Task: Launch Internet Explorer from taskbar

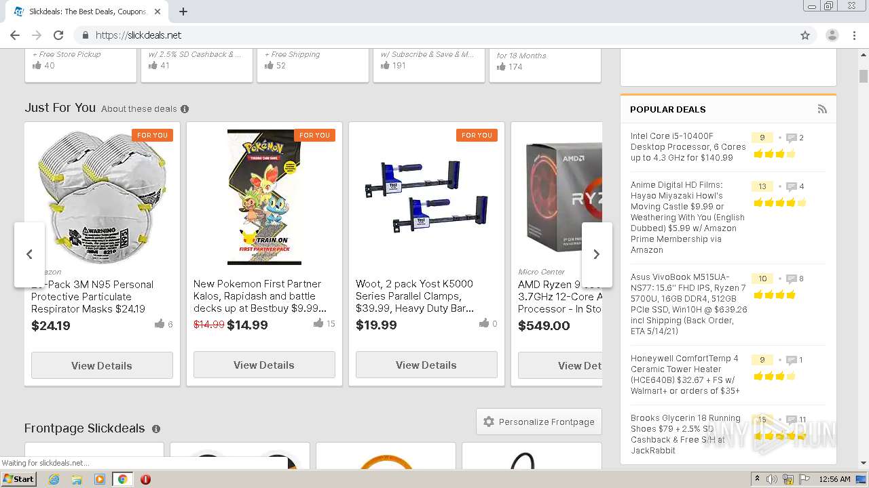Action: [54, 479]
